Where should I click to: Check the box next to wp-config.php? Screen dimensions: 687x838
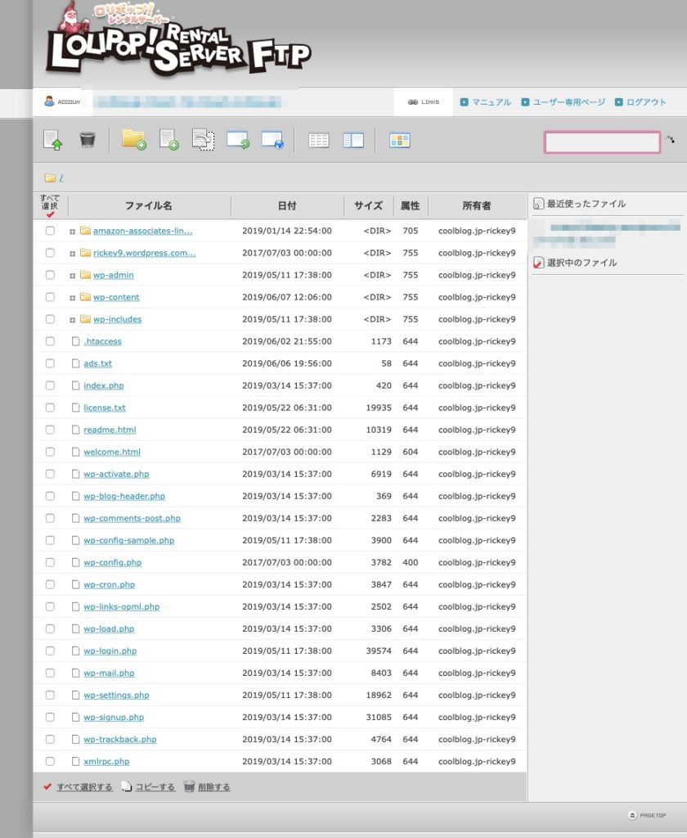coord(50,562)
